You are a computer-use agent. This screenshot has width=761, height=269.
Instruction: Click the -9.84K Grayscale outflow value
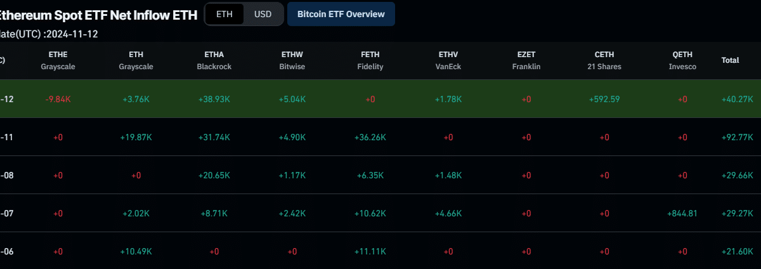[58, 99]
